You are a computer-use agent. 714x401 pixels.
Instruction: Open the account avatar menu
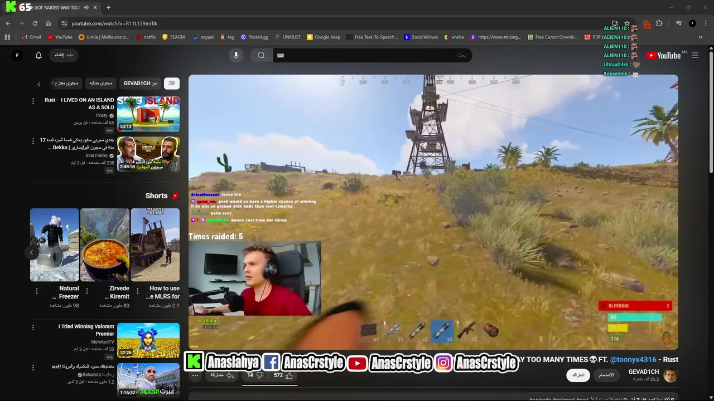pos(17,55)
